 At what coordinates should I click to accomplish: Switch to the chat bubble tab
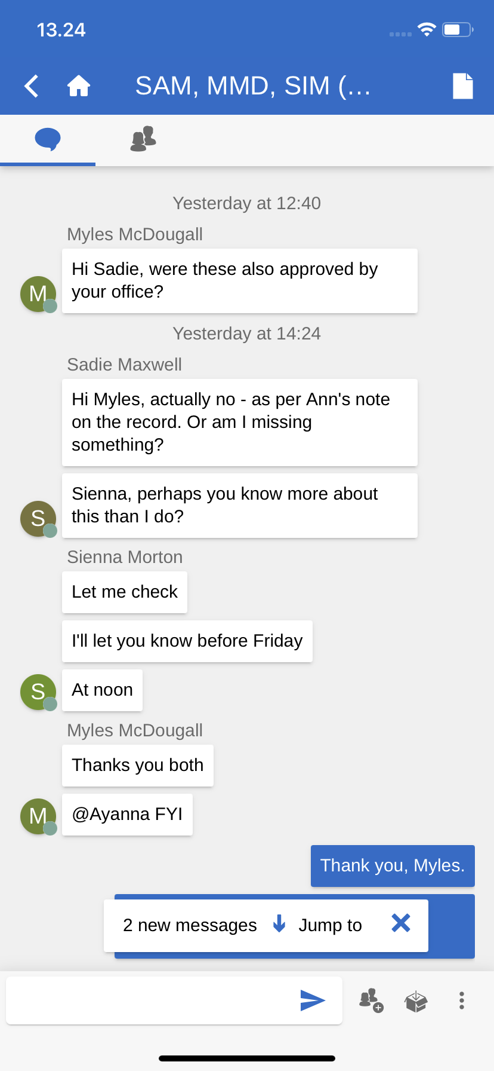pyautogui.click(x=48, y=139)
